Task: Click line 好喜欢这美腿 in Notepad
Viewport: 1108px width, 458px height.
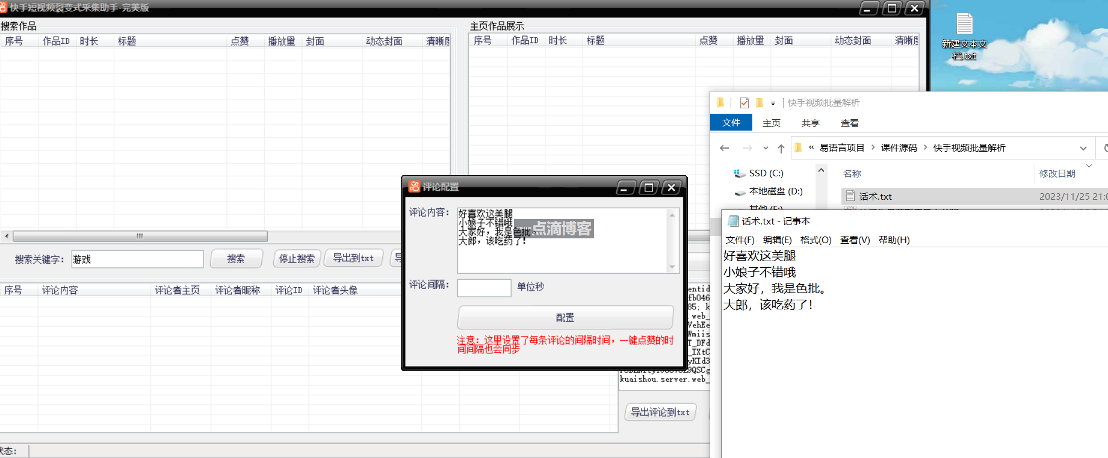Action: pyautogui.click(x=760, y=256)
